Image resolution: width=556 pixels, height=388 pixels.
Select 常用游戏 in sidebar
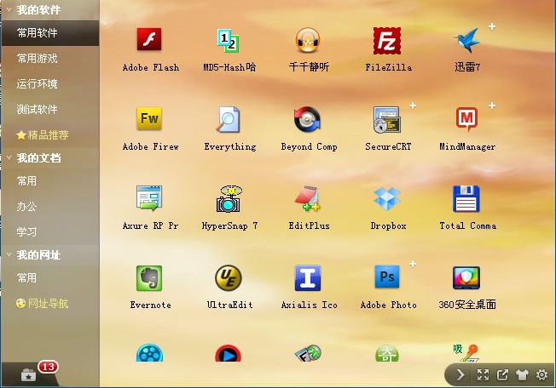pos(38,59)
